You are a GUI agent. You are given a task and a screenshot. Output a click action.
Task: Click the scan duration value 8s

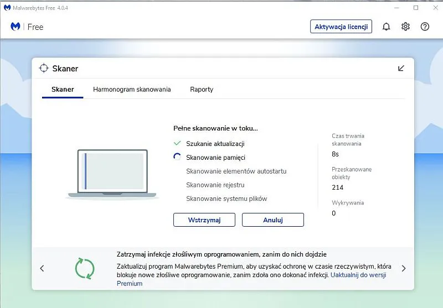tap(335, 154)
